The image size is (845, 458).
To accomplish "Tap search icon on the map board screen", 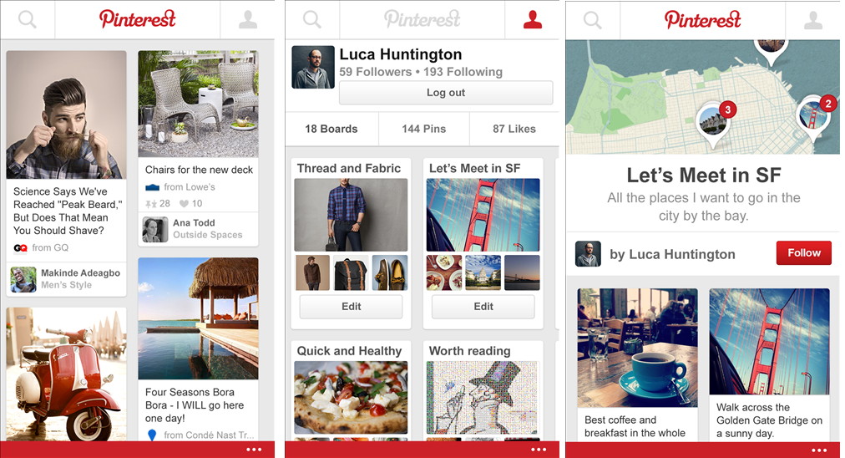I will 592,19.
